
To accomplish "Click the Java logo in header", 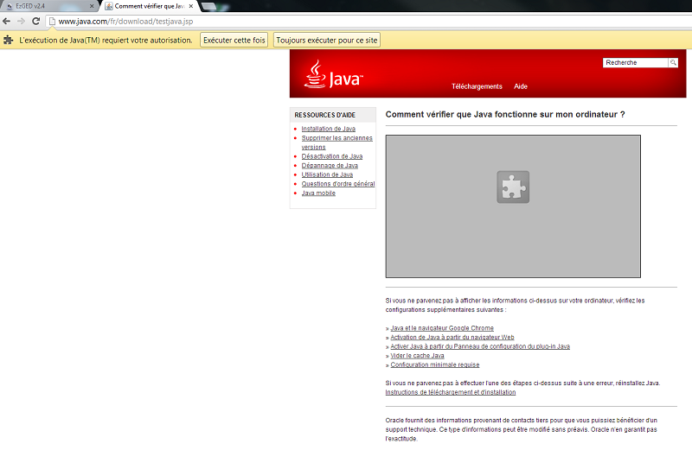I will tap(333, 75).
